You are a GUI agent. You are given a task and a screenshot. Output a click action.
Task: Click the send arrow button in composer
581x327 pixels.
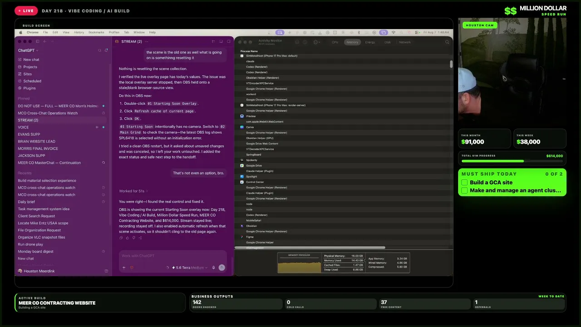coord(222,268)
